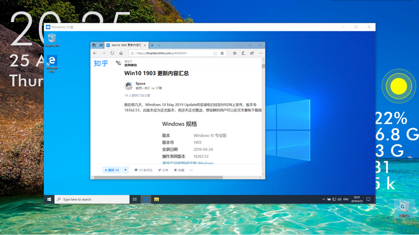The width and height of the screenshot is (419, 235).
Task: Click the OS build value 18362.53
Action: pos(201,157)
